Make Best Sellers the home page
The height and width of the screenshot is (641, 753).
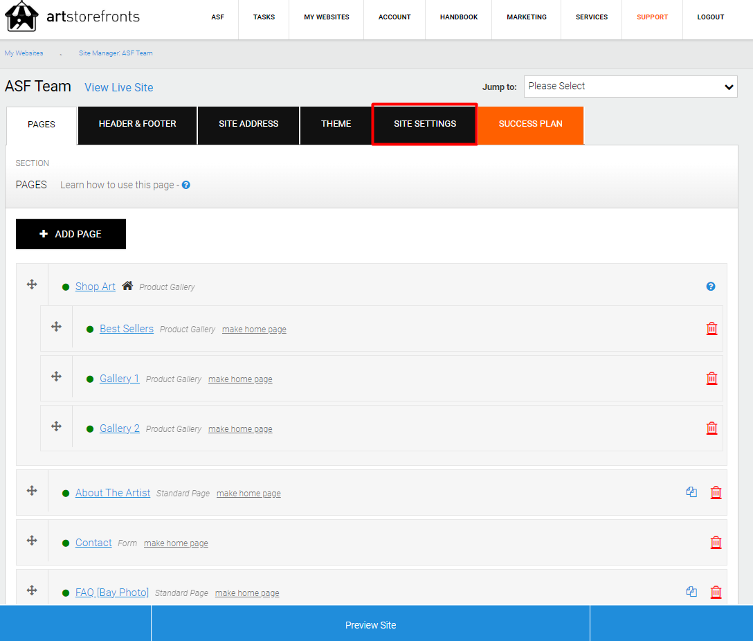pyautogui.click(x=254, y=329)
